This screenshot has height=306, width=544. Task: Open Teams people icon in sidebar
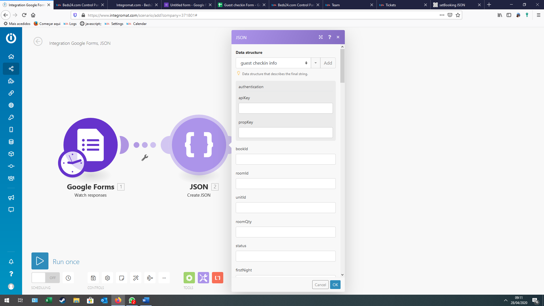11,178
